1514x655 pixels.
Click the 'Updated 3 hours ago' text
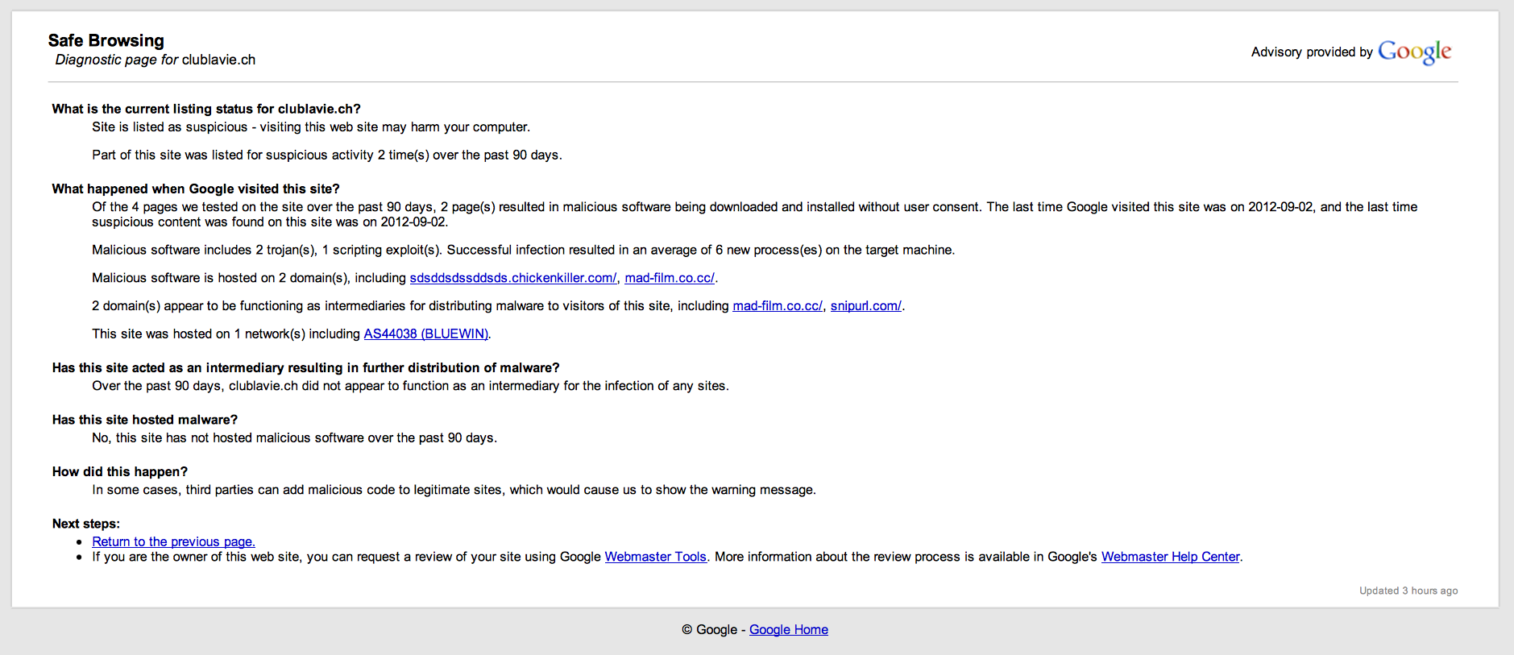(1408, 591)
